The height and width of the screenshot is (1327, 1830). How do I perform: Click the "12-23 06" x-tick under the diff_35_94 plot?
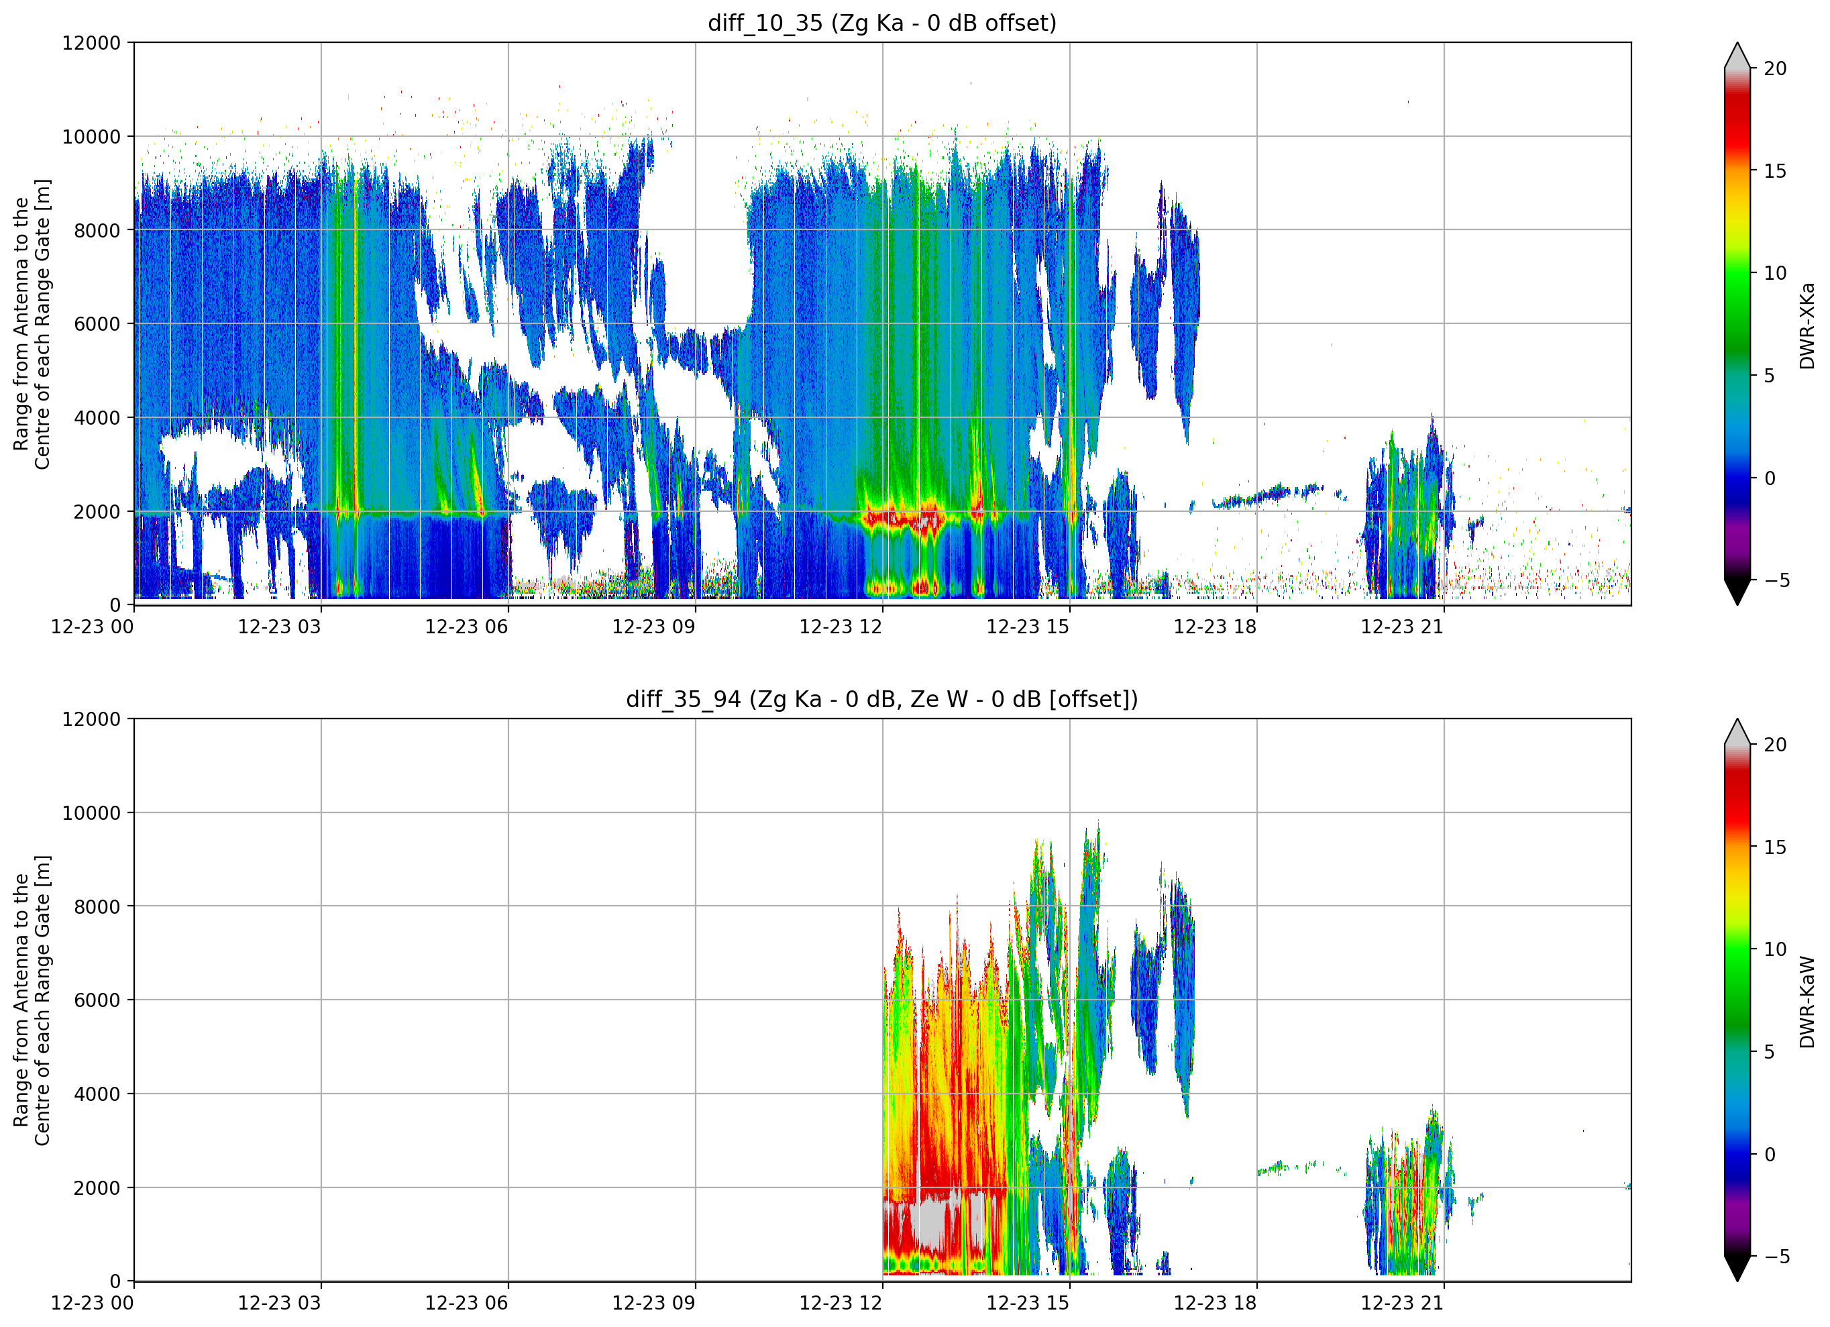[x=466, y=1304]
